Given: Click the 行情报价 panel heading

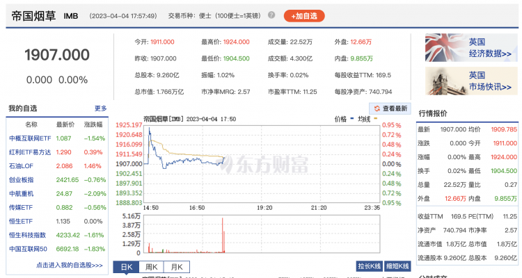Looking at the screenshot, I should [x=433, y=113].
